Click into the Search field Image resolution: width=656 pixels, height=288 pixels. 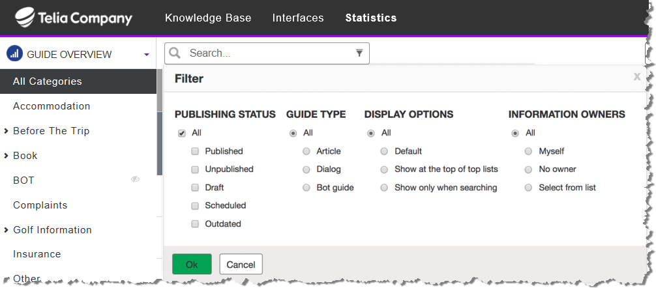(267, 53)
